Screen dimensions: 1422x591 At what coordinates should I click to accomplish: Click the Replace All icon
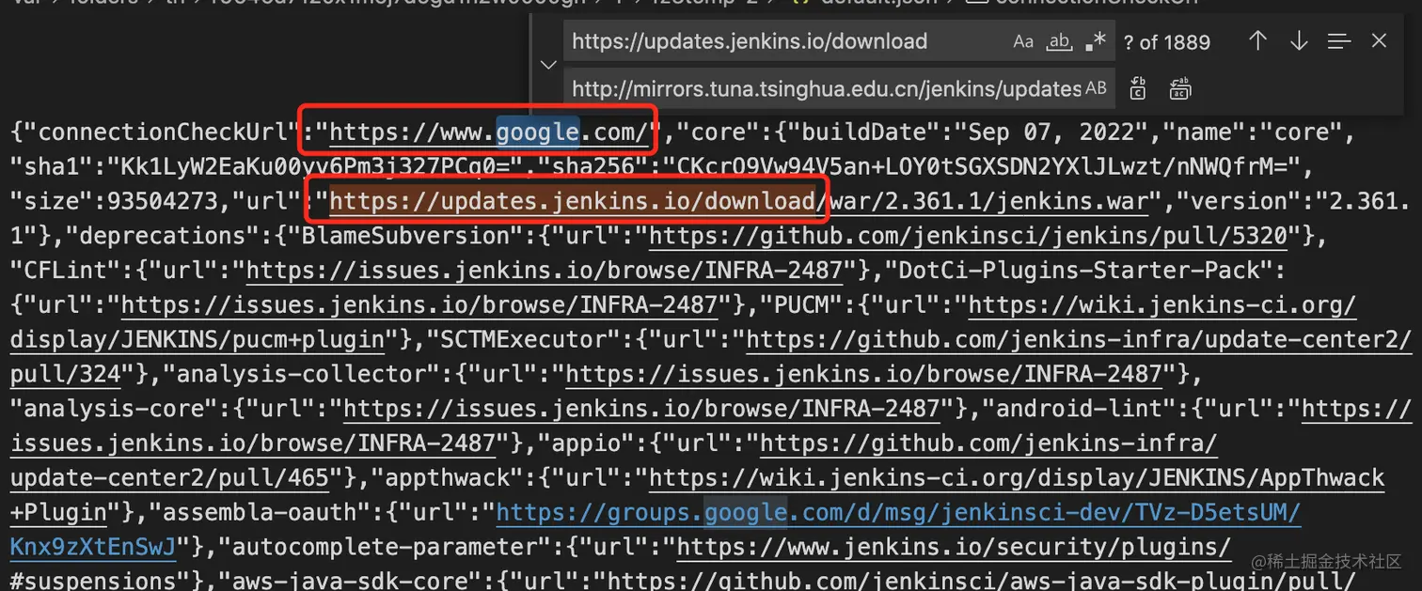(1180, 88)
